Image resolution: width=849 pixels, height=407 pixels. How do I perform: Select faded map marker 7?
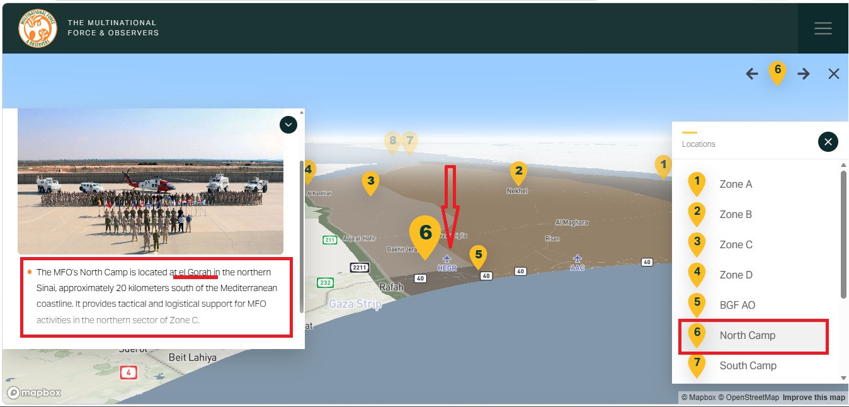409,143
